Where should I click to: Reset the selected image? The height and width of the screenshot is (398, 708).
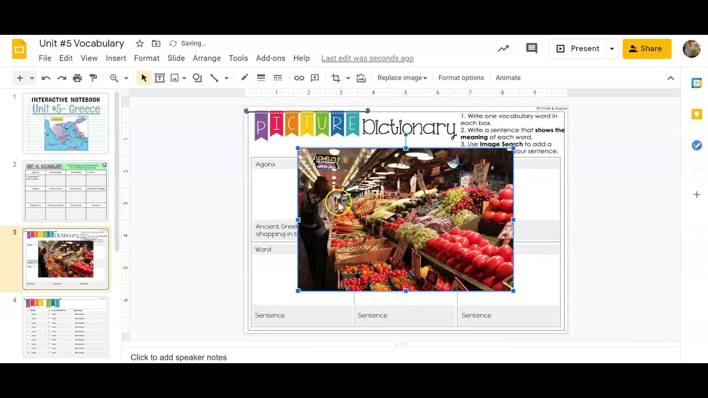click(x=361, y=78)
